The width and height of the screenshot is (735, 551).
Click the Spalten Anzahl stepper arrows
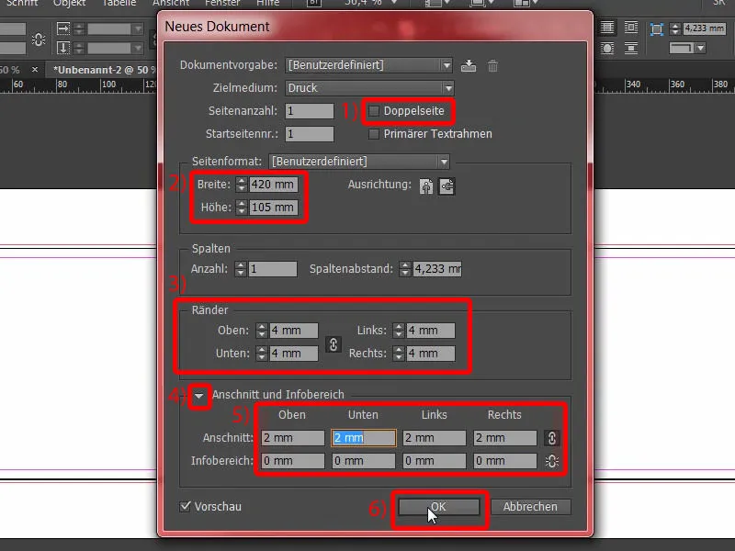pos(241,269)
